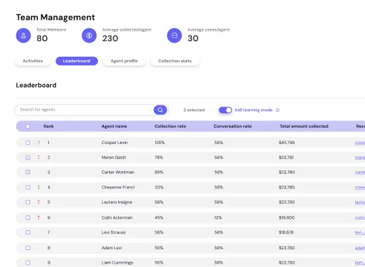This screenshot has height=267, width=365.
Task: Open Maren Geidt's email link
Action: [x=360, y=158]
